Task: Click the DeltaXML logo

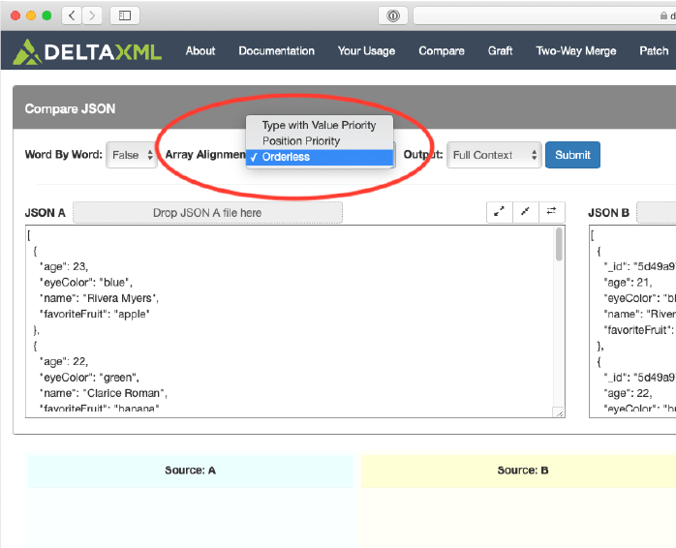Action: tap(87, 51)
